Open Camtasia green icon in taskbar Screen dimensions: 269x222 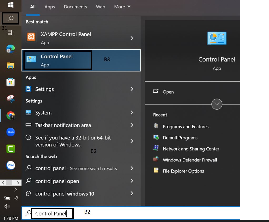click(11, 149)
